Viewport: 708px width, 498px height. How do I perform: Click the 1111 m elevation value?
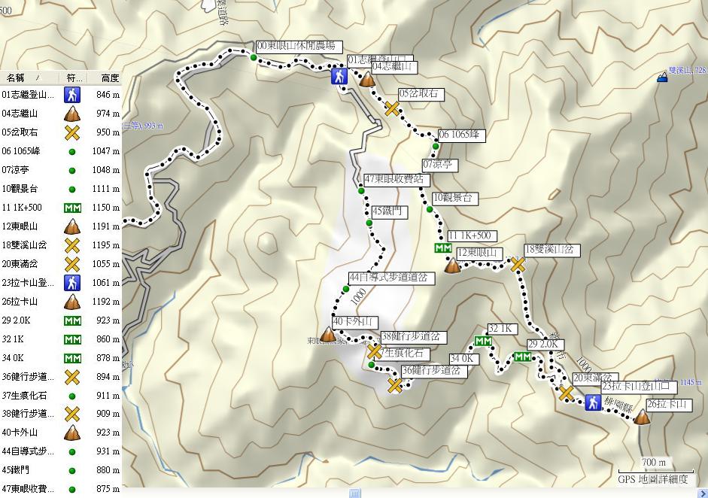click(106, 189)
